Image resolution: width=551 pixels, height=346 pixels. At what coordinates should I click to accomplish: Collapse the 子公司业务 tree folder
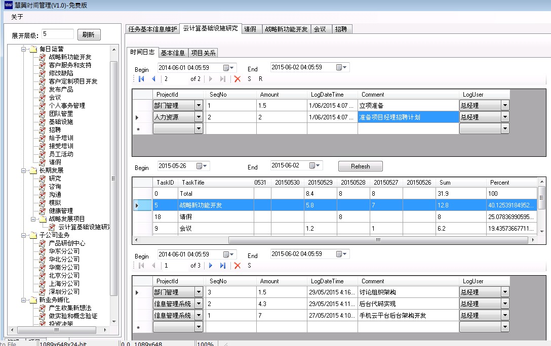coord(23,235)
